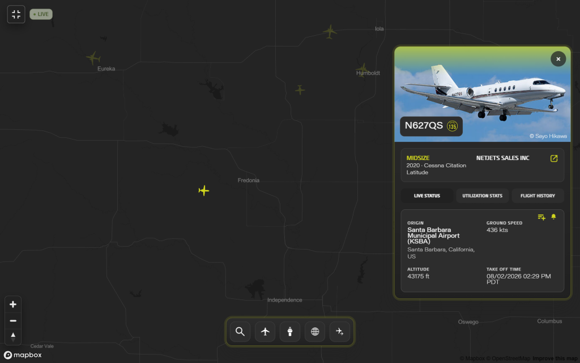Switch to Live Status tab
The width and height of the screenshot is (580, 363).
point(427,196)
